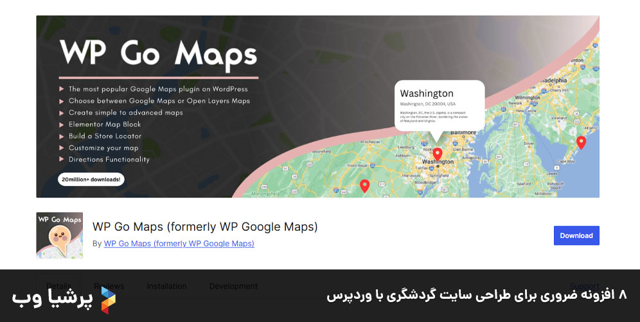Screen dimensions: 640x322
Task: Switch to the Details tab
Action: 58,286
